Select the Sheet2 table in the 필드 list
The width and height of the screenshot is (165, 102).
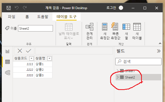[138, 77]
